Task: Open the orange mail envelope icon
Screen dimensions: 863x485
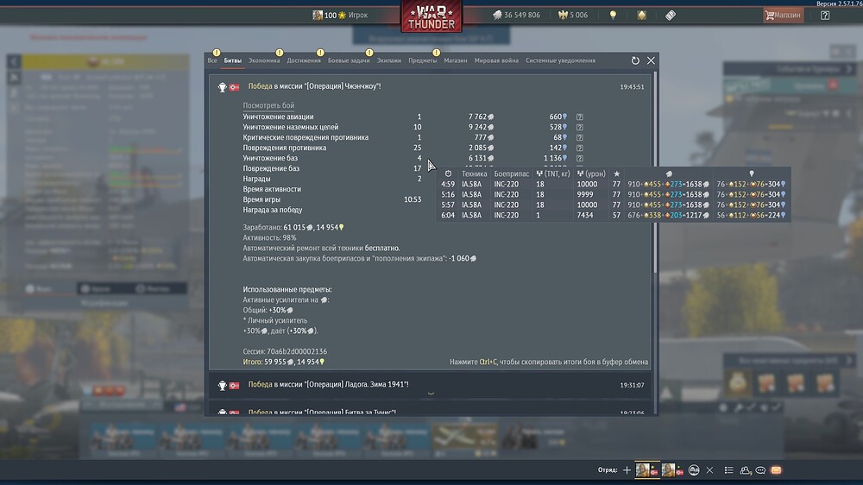Action: (776, 470)
